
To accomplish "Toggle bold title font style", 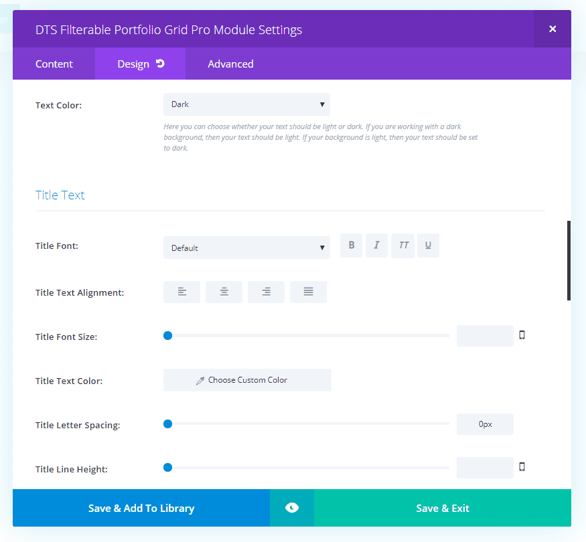I will [351, 246].
